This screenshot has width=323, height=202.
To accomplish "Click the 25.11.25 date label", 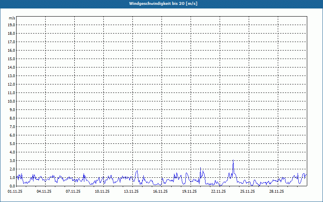I will (x=247, y=191).
